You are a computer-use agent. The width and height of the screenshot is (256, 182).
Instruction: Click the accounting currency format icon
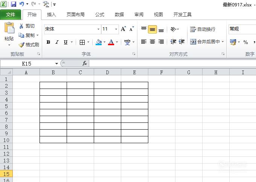pyautogui.click(x=233, y=42)
